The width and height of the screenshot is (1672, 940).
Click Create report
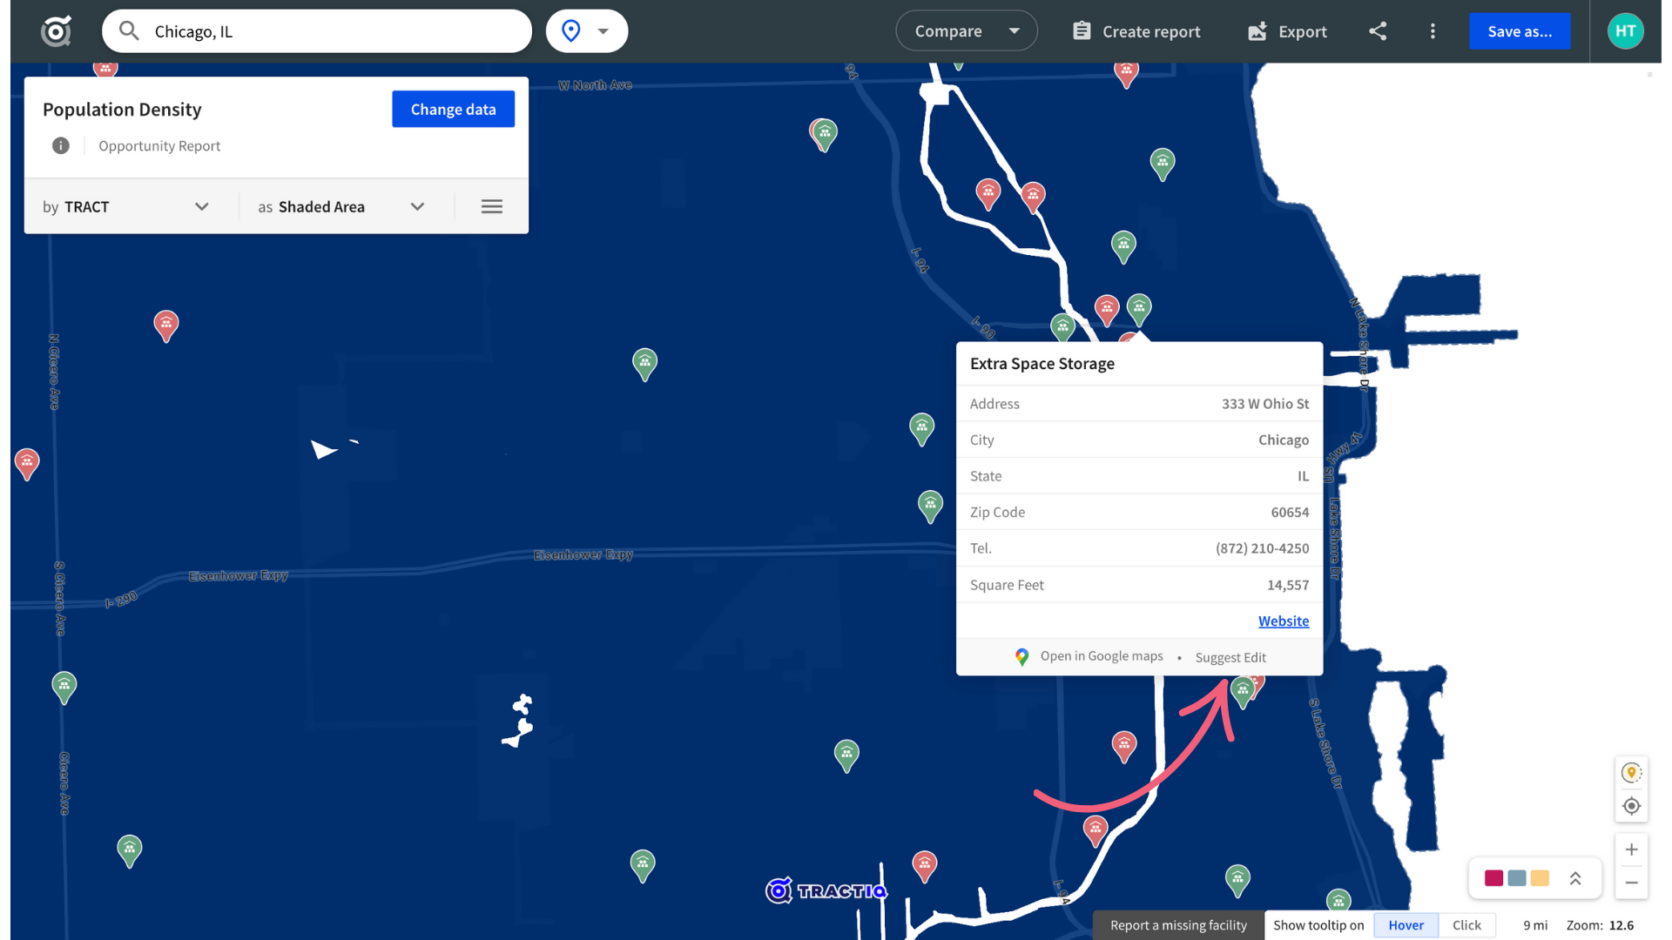[1136, 31]
